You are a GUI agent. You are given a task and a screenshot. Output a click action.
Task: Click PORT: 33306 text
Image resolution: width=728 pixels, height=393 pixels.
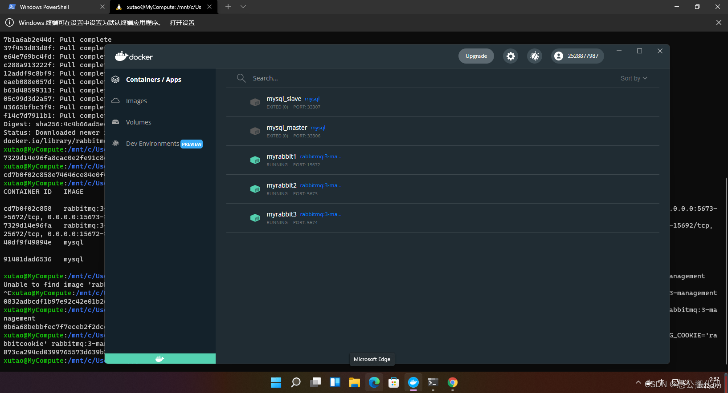pyautogui.click(x=307, y=136)
